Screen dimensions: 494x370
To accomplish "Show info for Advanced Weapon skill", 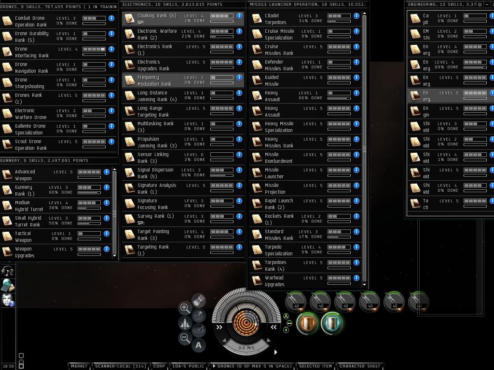I will tap(107, 172).
